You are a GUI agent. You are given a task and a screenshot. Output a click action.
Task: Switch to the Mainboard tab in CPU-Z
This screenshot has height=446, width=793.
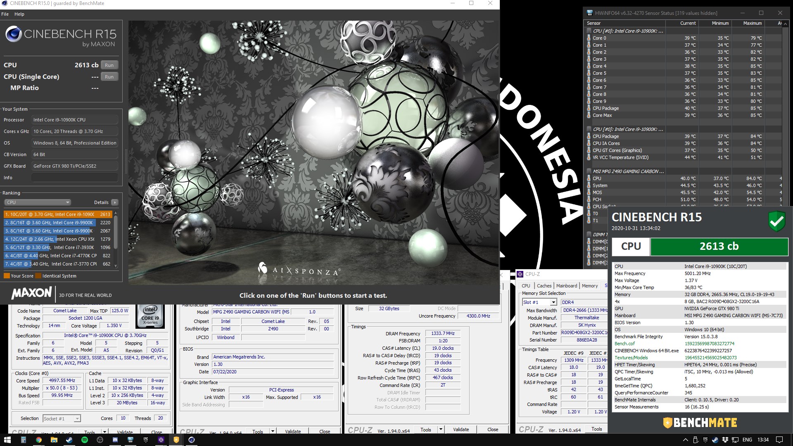567,286
